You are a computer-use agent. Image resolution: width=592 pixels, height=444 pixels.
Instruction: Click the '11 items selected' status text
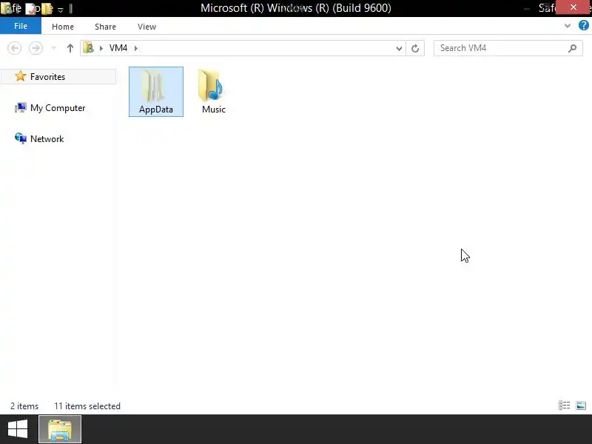pos(87,406)
